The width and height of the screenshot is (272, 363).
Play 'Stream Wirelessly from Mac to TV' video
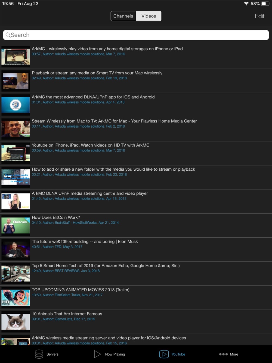coord(114,121)
